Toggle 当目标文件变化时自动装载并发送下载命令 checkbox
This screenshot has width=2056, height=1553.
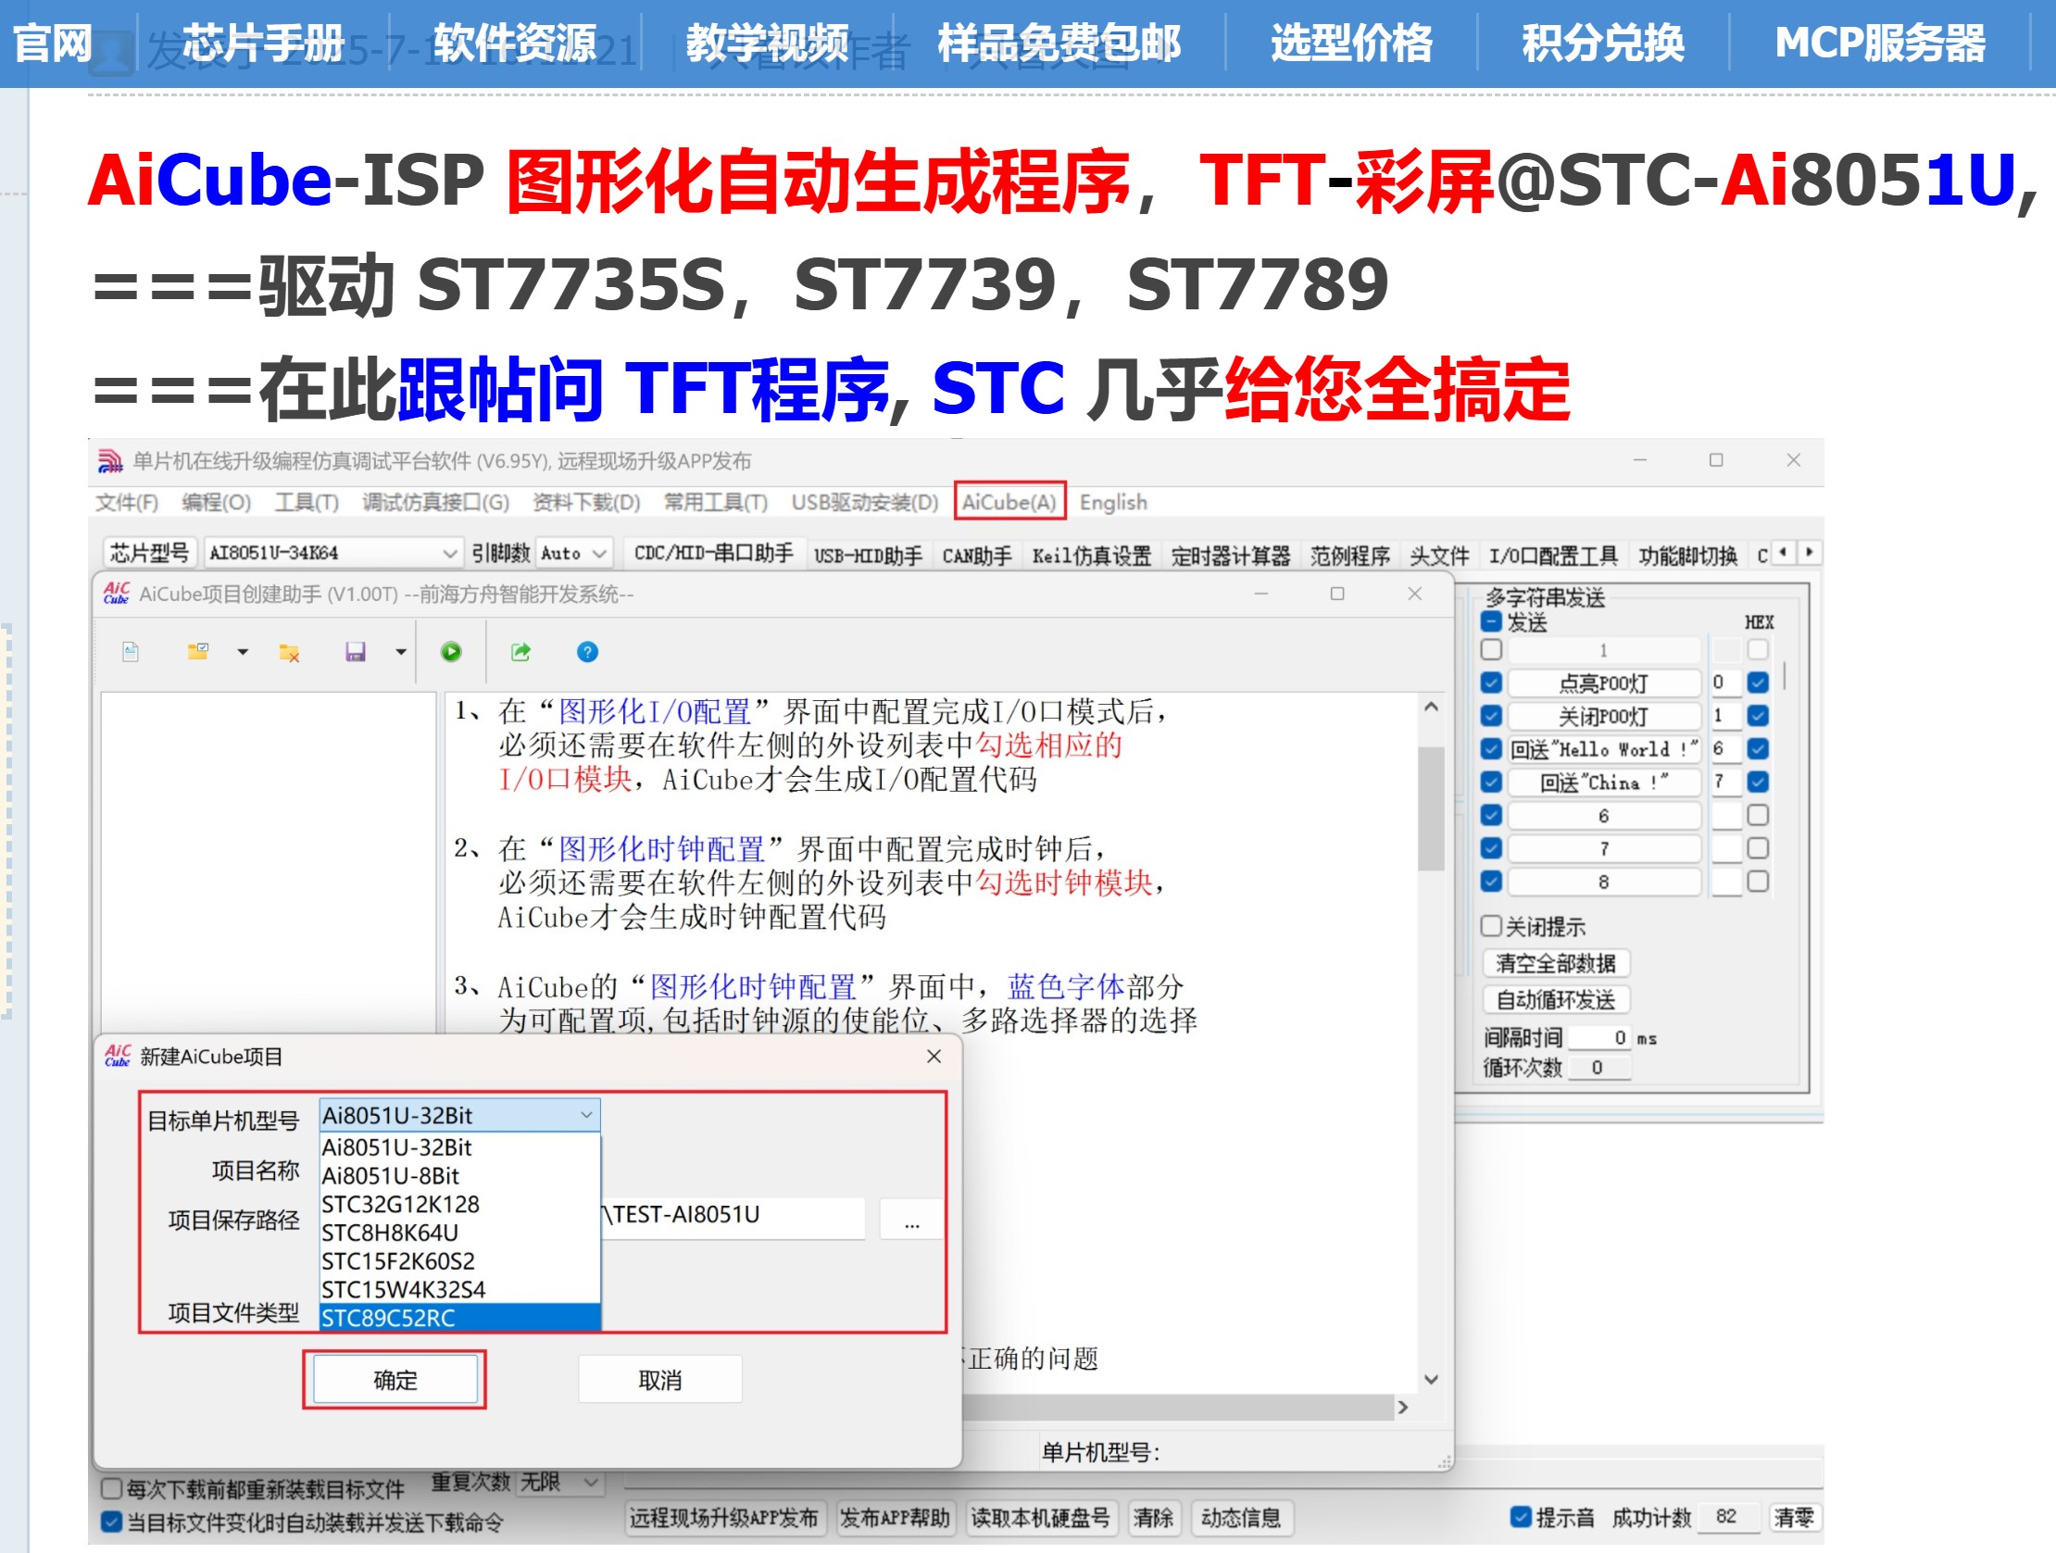(x=111, y=1522)
